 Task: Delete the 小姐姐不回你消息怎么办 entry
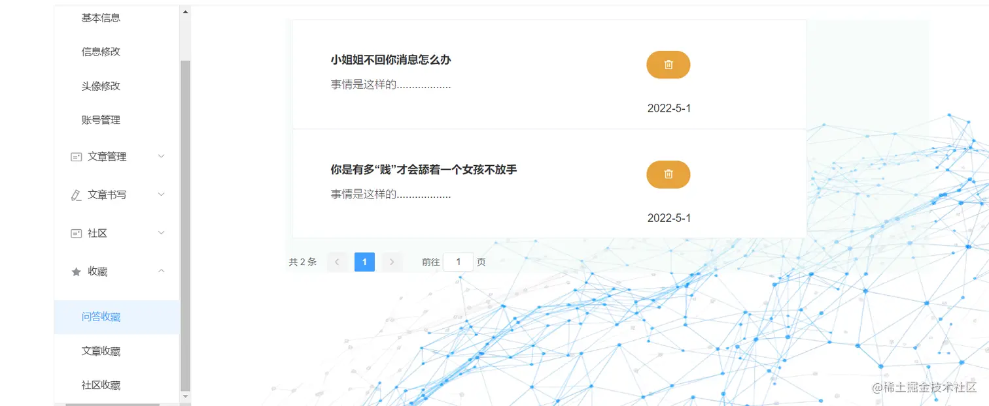(x=668, y=65)
